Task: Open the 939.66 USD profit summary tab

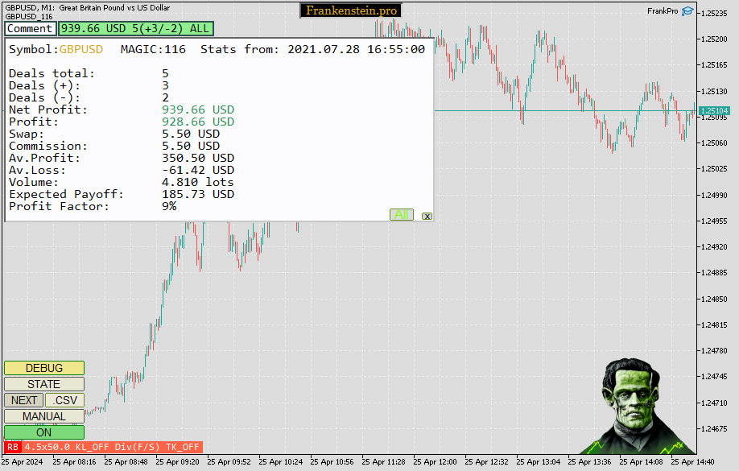Action: click(135, 28)
